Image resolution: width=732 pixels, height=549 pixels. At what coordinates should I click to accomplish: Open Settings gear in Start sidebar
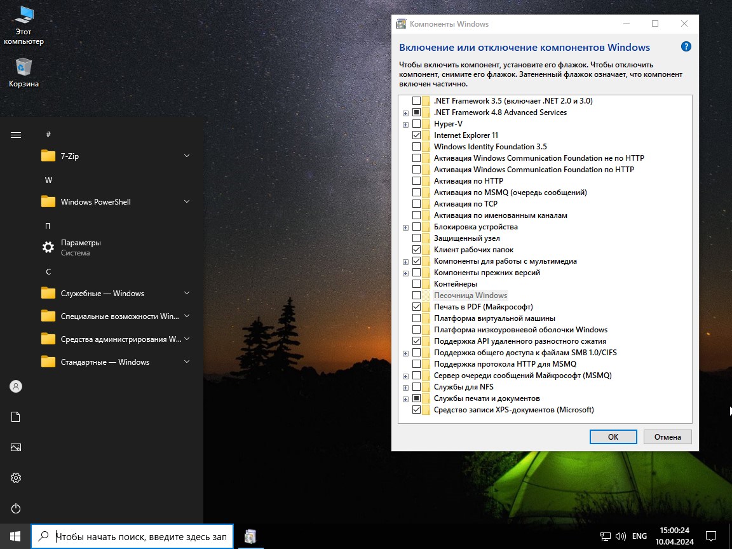tap(16, 478)
